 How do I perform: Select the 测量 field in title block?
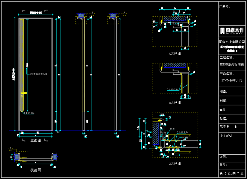tap(223, 92)
